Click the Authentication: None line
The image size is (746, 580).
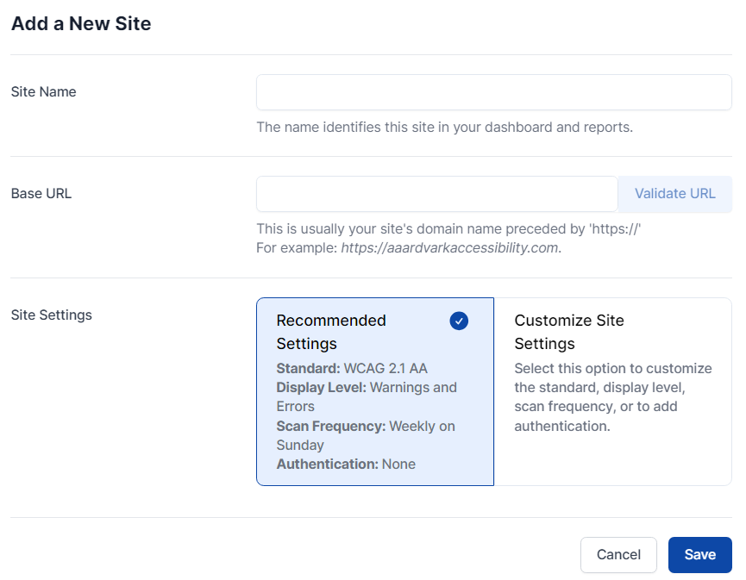pos(346,465)
